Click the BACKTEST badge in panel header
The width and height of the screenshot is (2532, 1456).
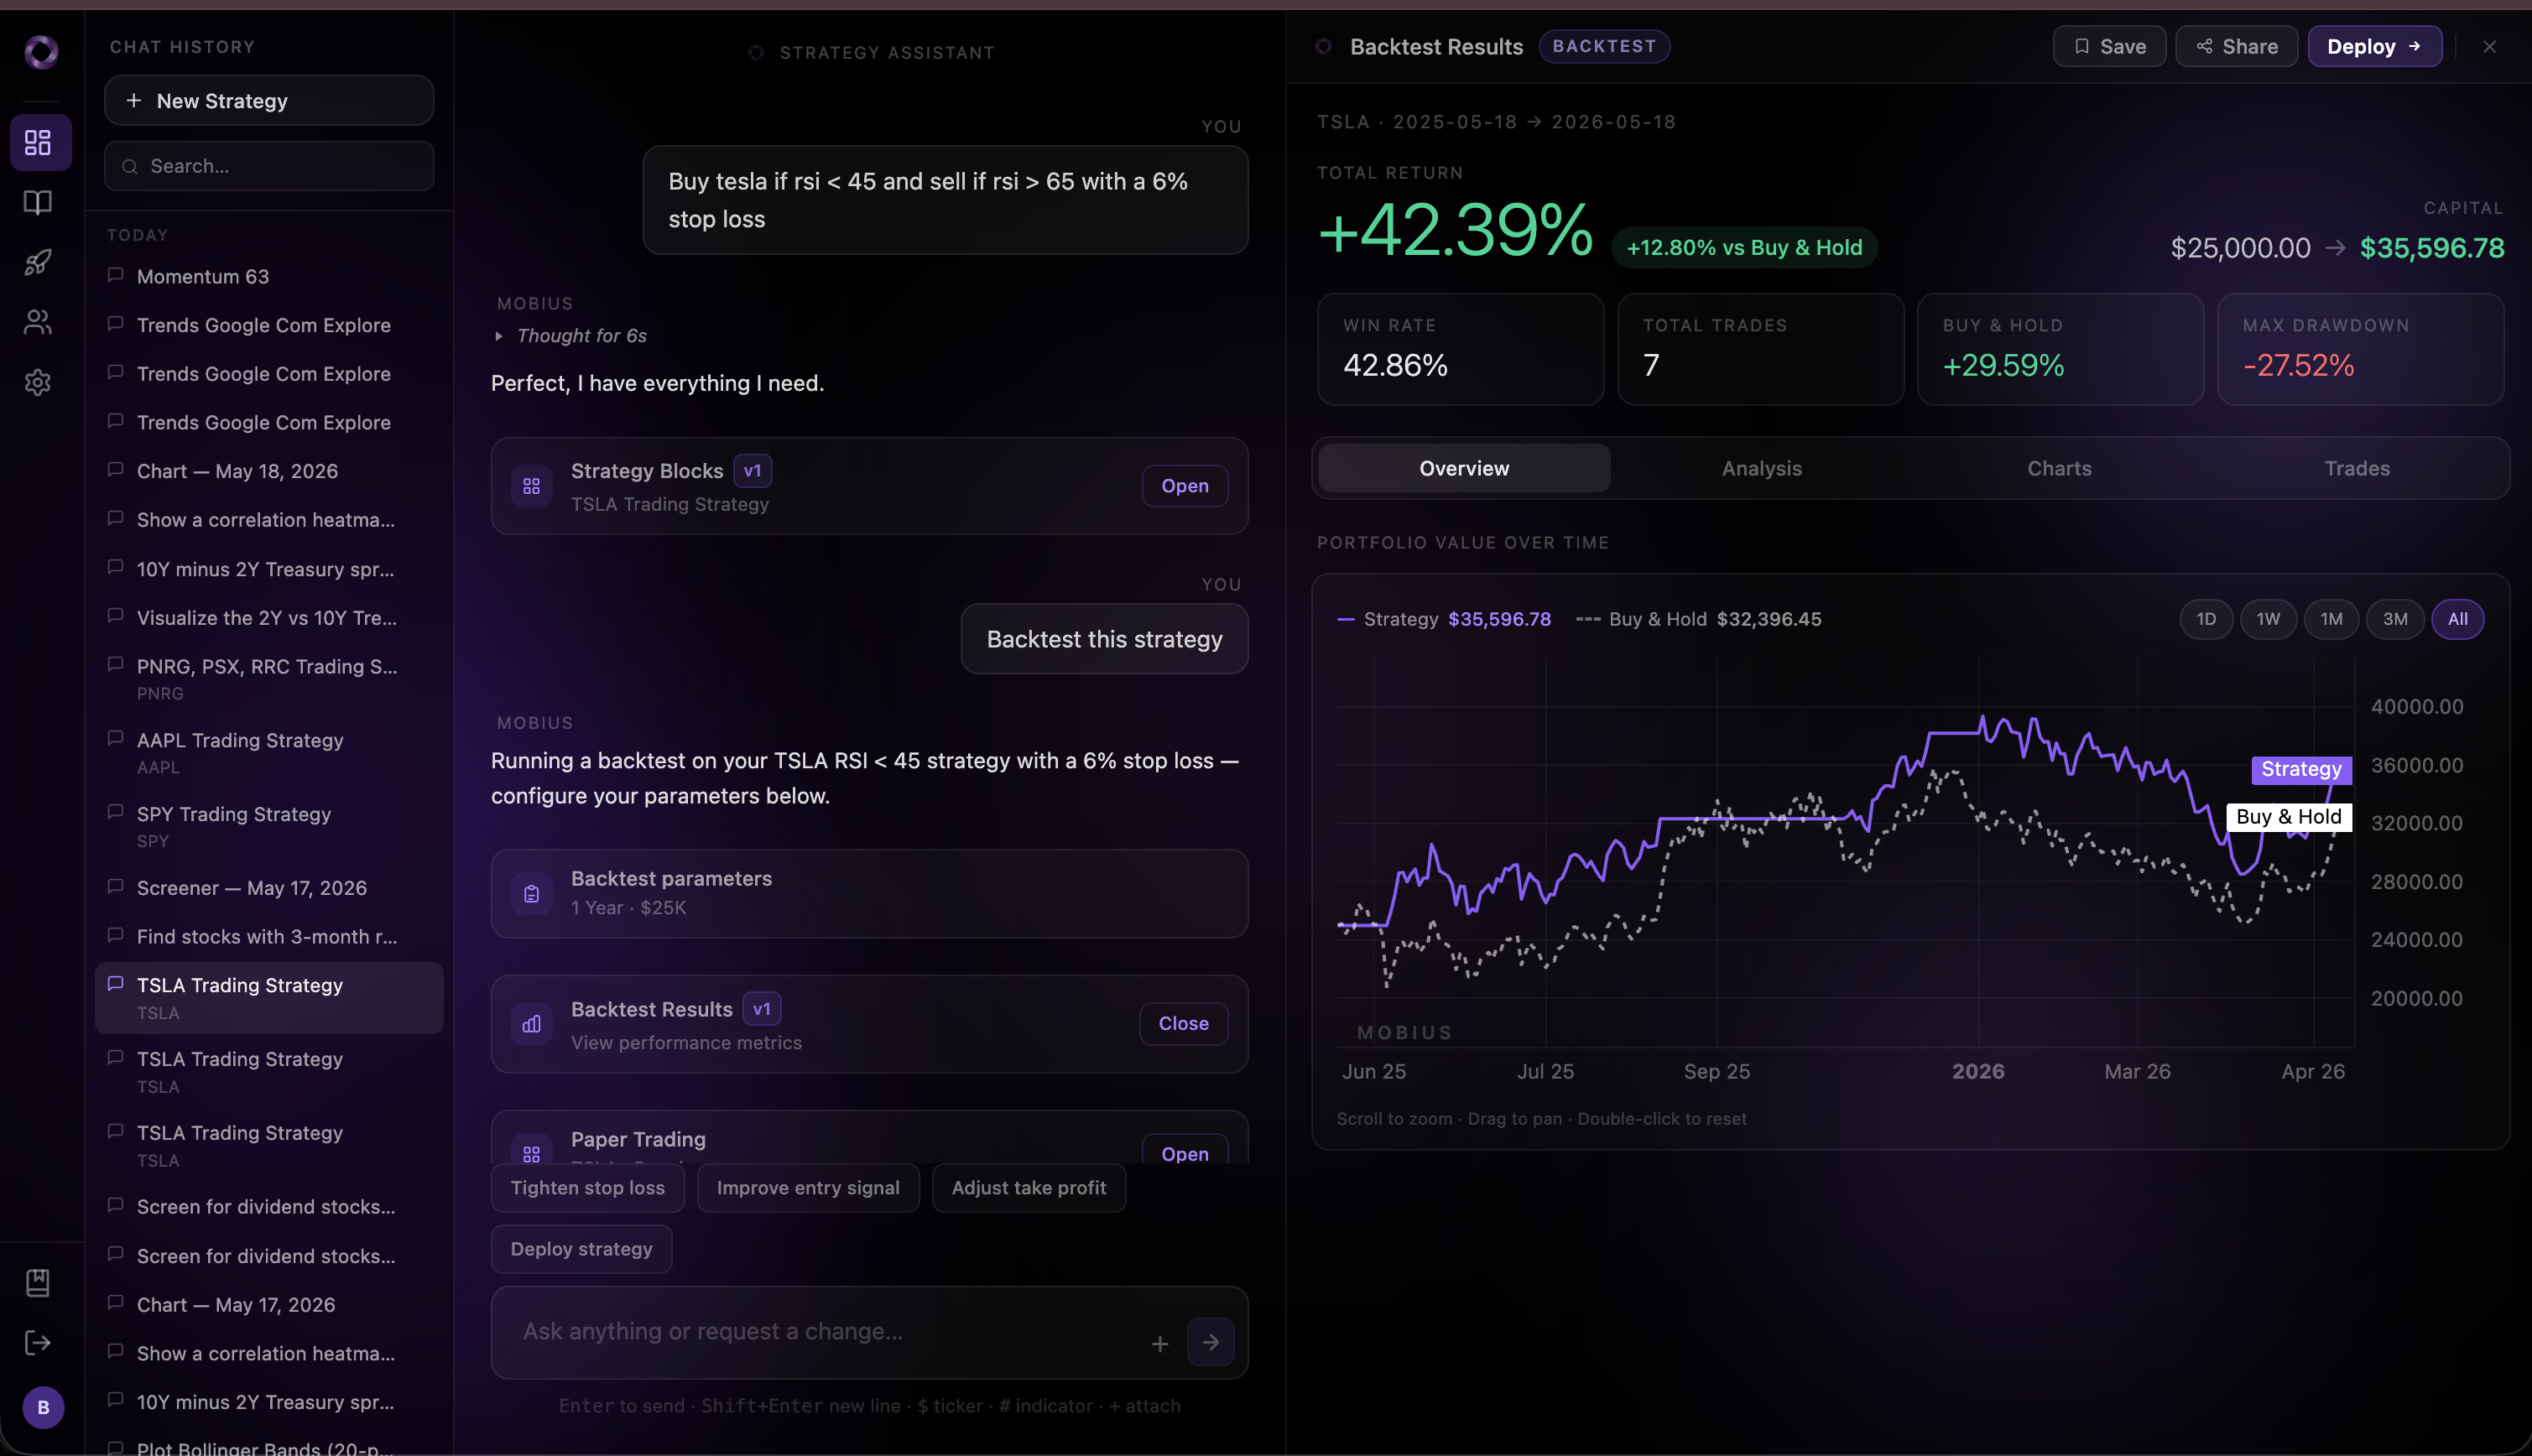pos(1604,46)
